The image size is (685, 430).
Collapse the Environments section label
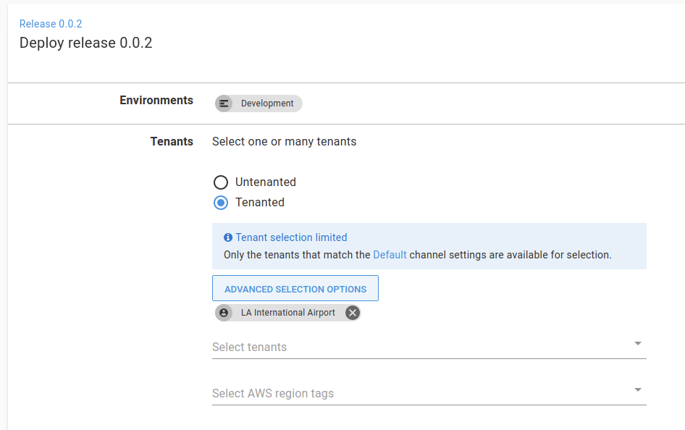156,101
